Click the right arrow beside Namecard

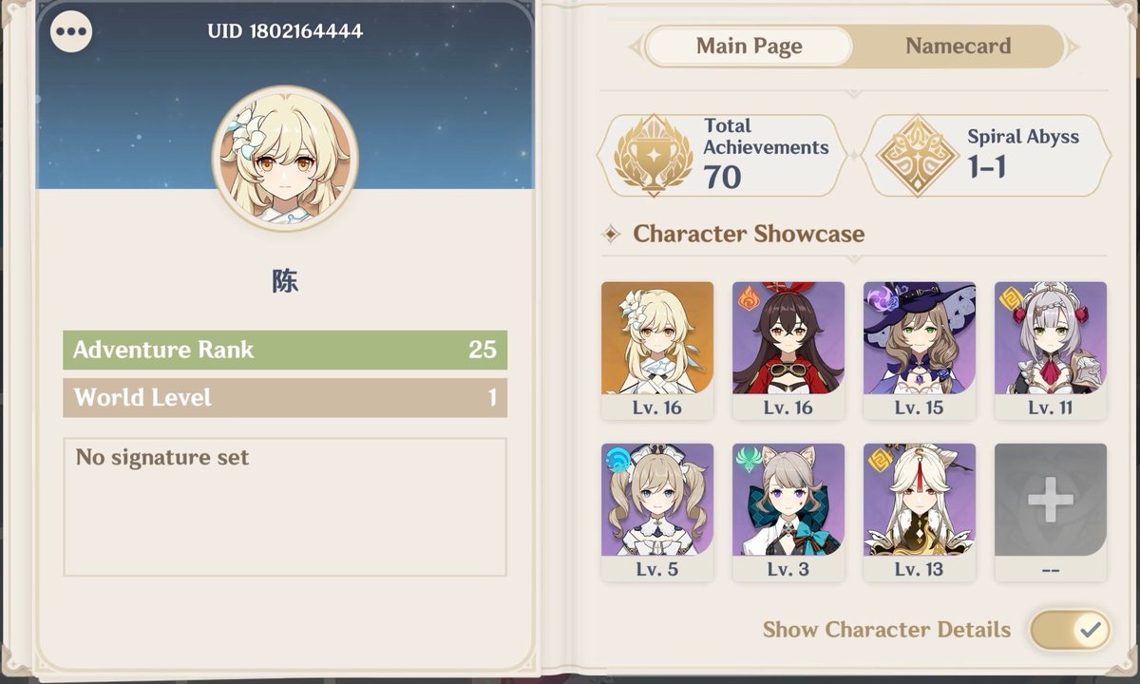click(x=1073, y=46)
